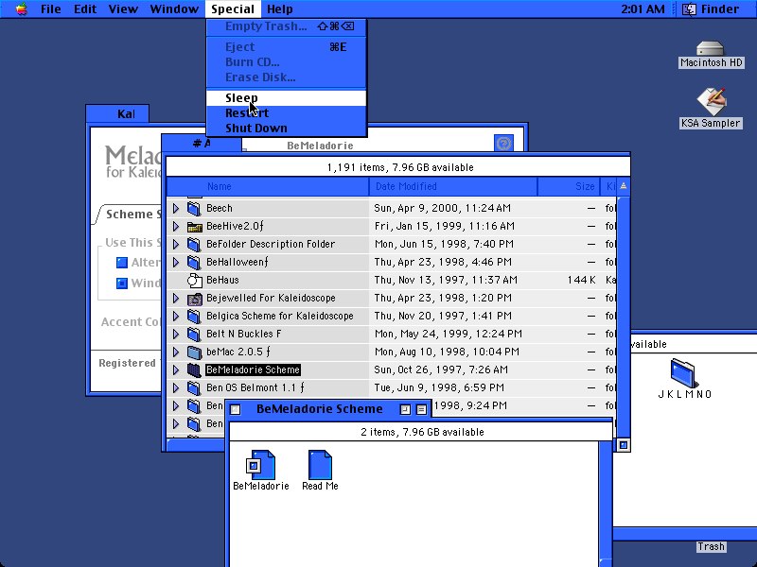Screen dimensions: 757x567
Task: Click the BeHaus scheme file icon
Action: pos(194,280)
